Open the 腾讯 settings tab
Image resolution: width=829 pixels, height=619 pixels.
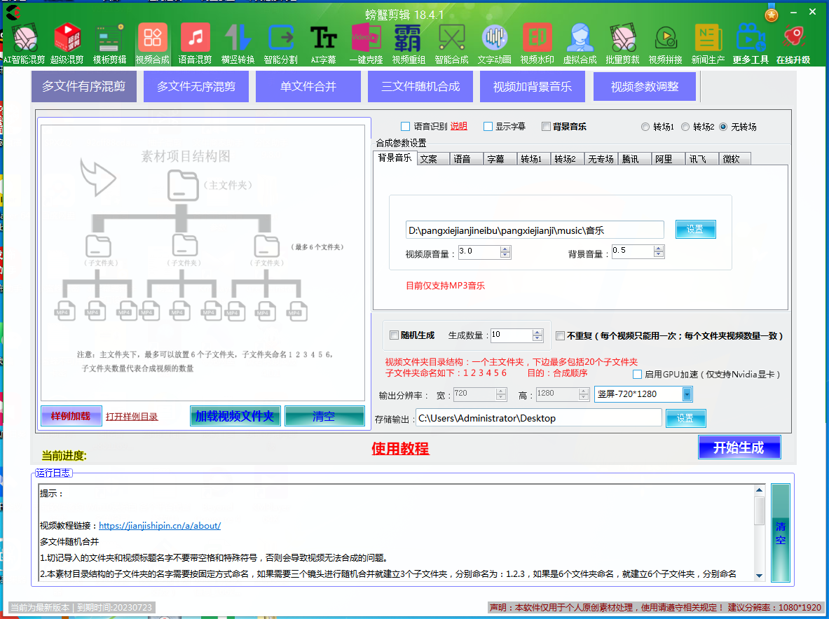coord(634,159)
